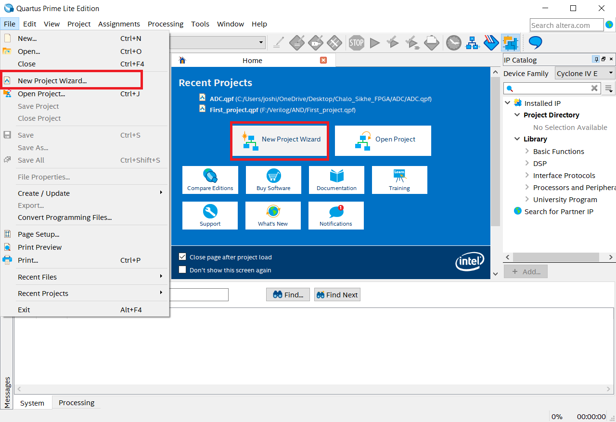Clear the IP Catalog search field
This screenshot has width=616, height=422.
(594, 88)
